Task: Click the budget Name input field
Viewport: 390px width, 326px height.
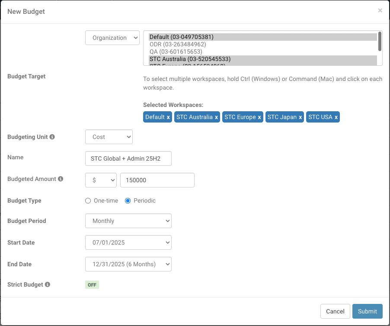Action: [x=128, y=158]
